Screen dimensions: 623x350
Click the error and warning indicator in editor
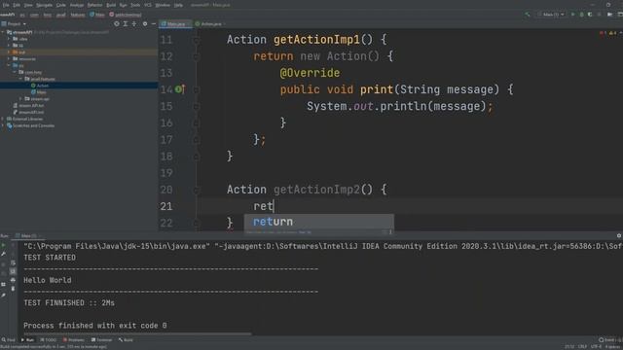607,33
